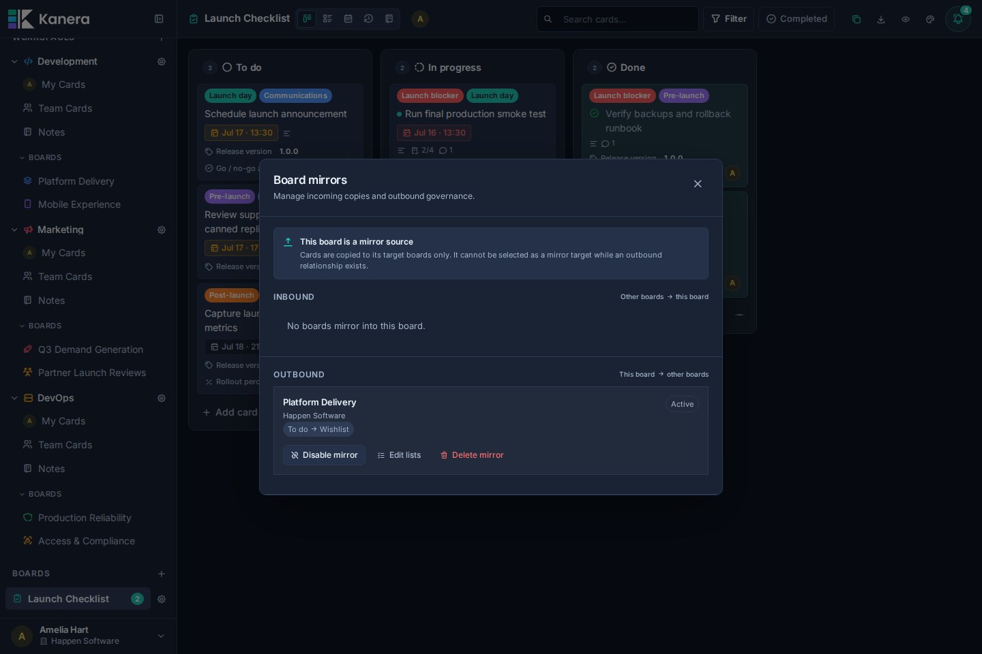Image resolution: width=982 pixels, height=654 pixels.
Task: Toggle the eye visibility icon in header
Action: [906, 19]
